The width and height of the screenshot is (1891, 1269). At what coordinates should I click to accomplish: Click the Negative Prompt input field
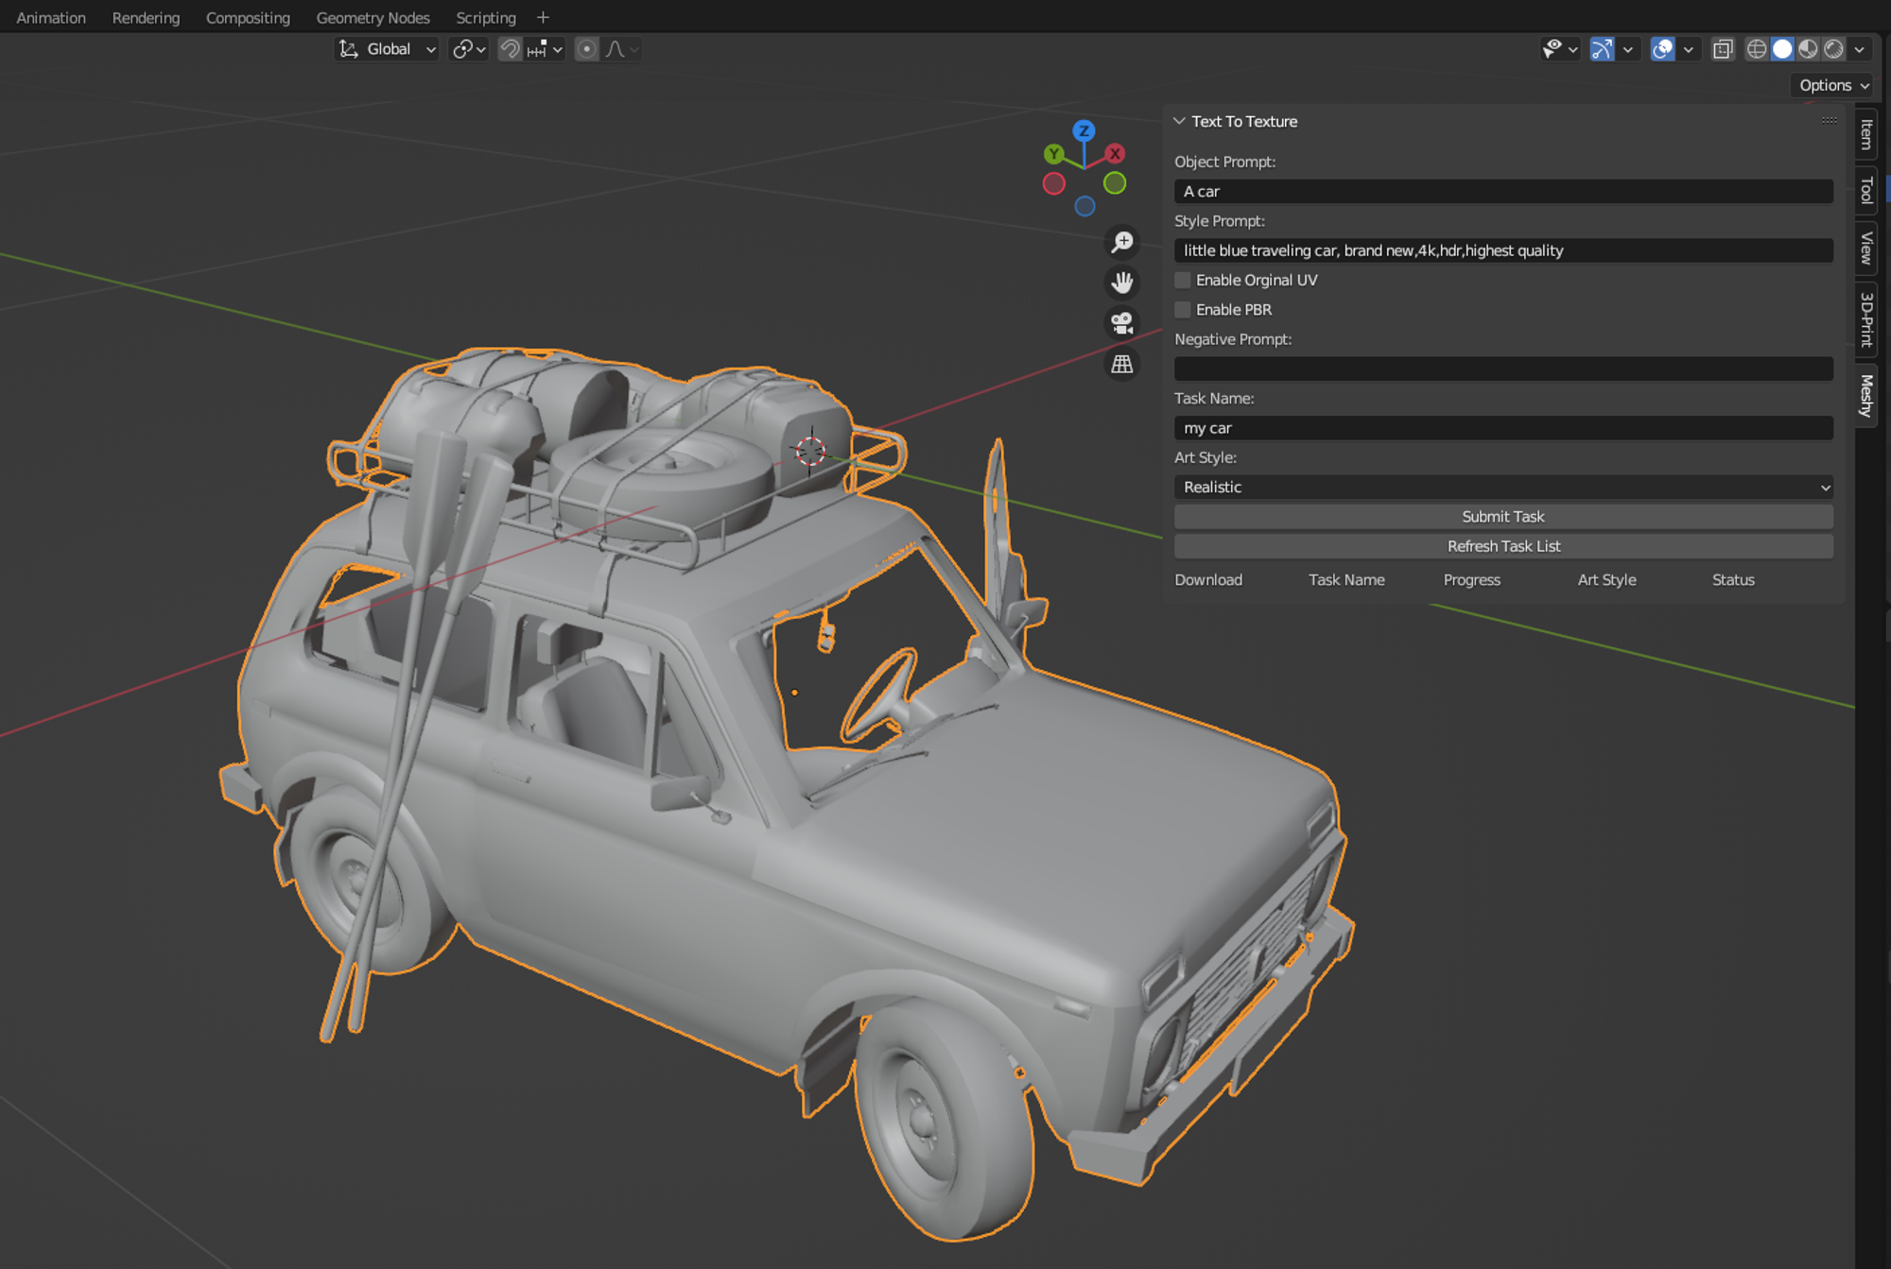tap(1502, 369)
